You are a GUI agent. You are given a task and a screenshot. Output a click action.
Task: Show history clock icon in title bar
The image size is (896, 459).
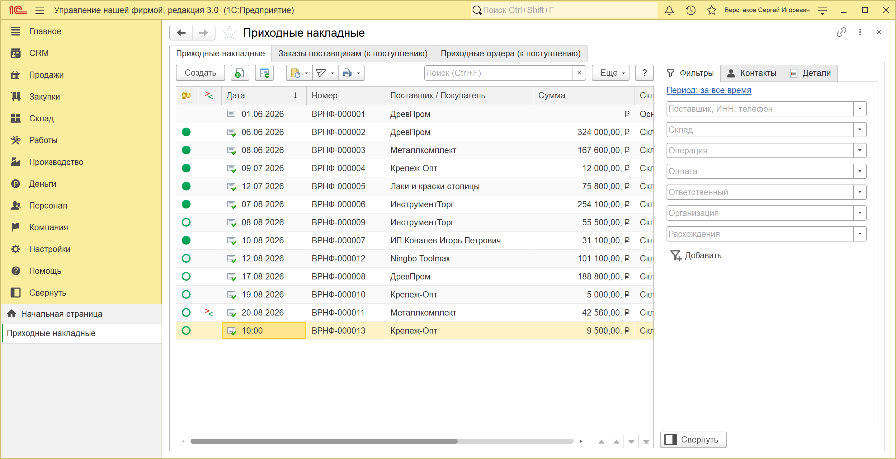(x=691, y=10)
